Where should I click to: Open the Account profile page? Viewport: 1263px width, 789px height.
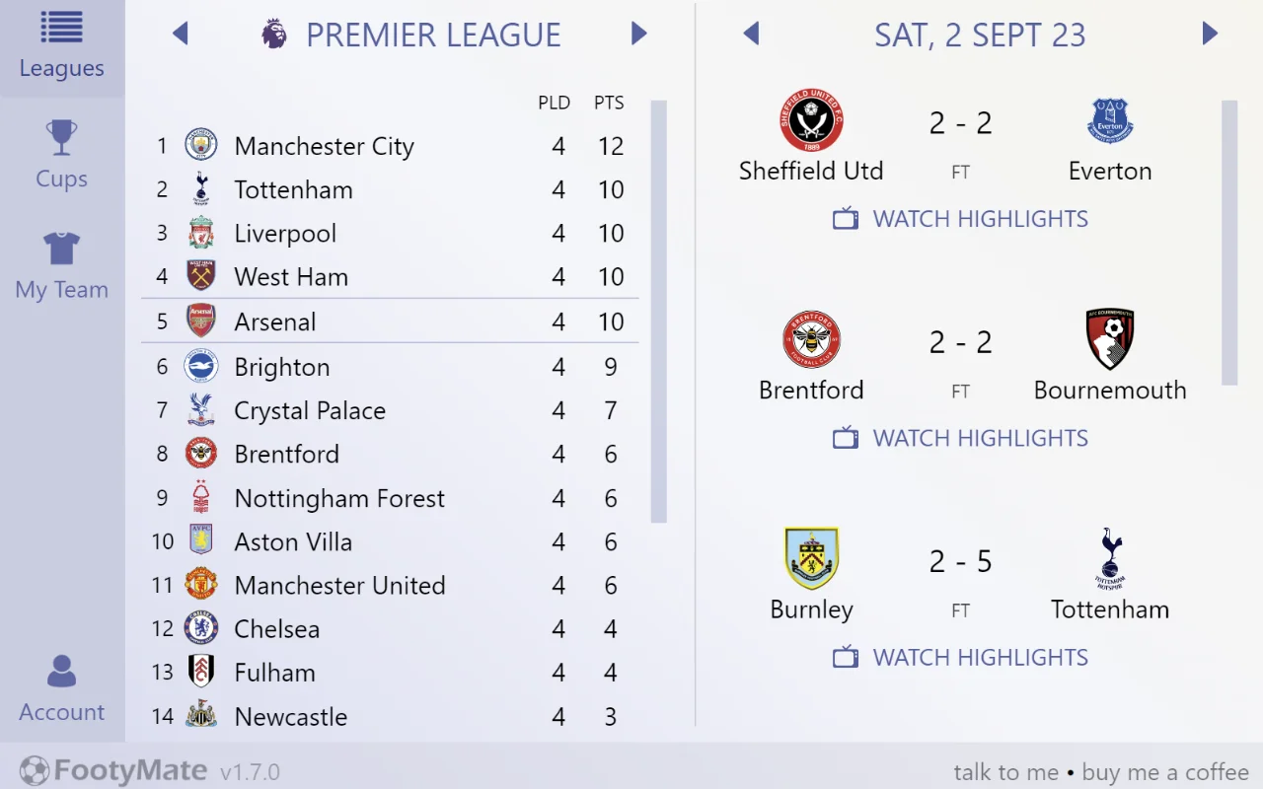(61, 689)
